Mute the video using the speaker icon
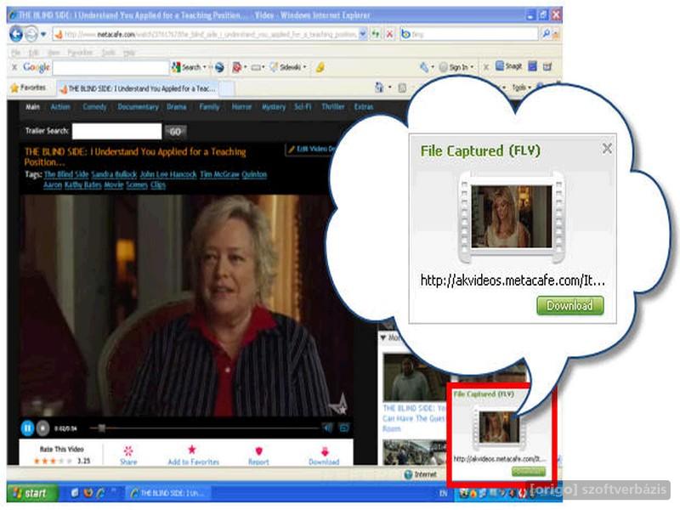Screen dimensions: 680x510 pyautogui.click(x=327, y=428)
